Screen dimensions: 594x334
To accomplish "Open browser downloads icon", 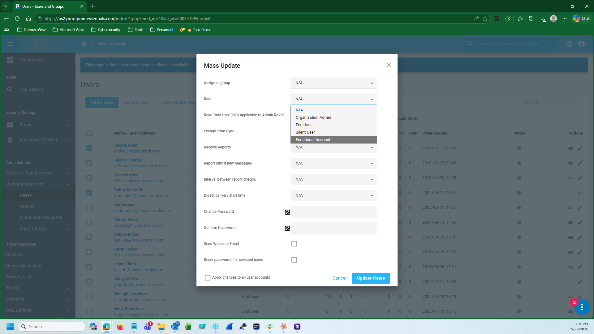I will (x=543, y=19).
